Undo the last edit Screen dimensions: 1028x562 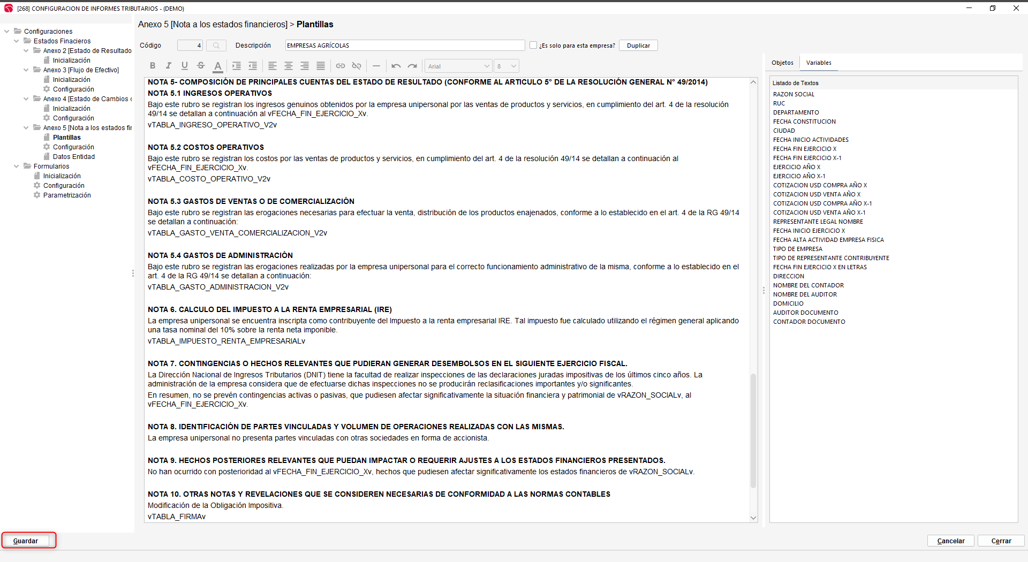click(396, 66)
